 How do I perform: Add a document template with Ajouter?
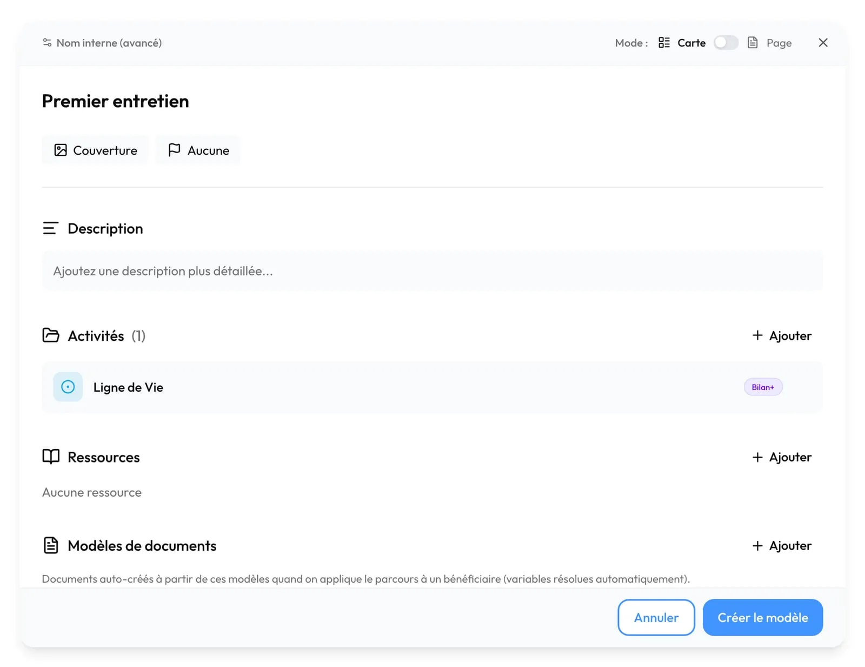[782, 546]
